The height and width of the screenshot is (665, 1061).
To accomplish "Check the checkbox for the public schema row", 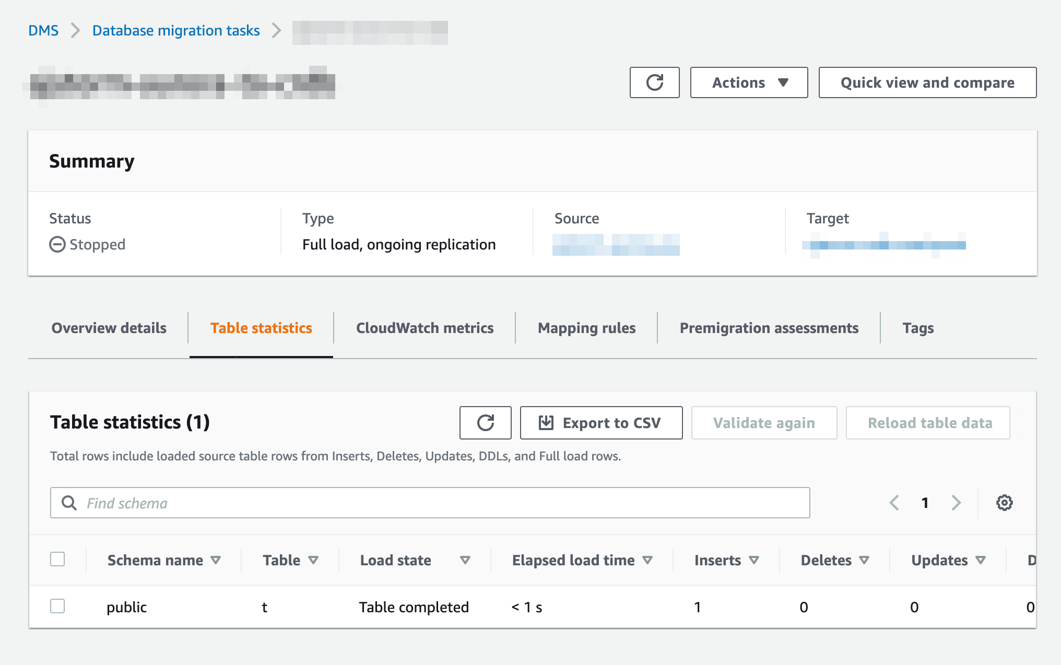I will 57,607.
